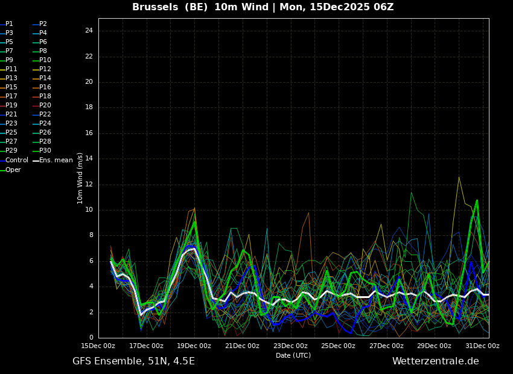Select the P30 legend label
Screen dimensions: 513x374
45,151
